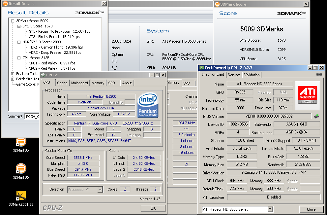Close the Result Details window

tap(104, 4)
